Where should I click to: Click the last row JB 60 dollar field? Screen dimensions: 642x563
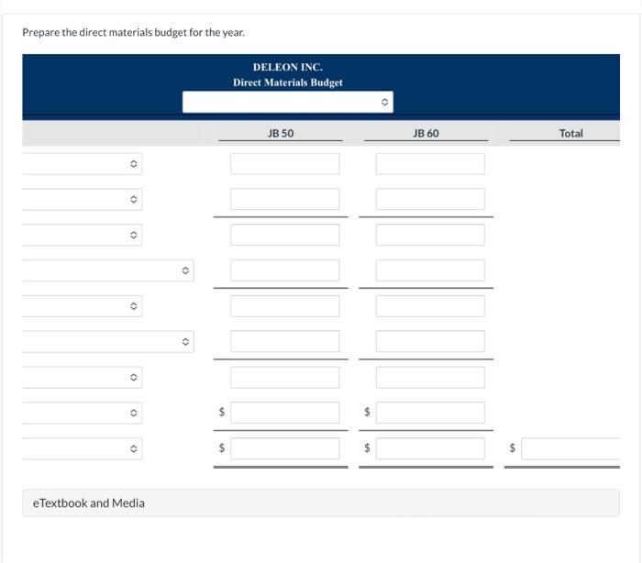tap(430, 448)
